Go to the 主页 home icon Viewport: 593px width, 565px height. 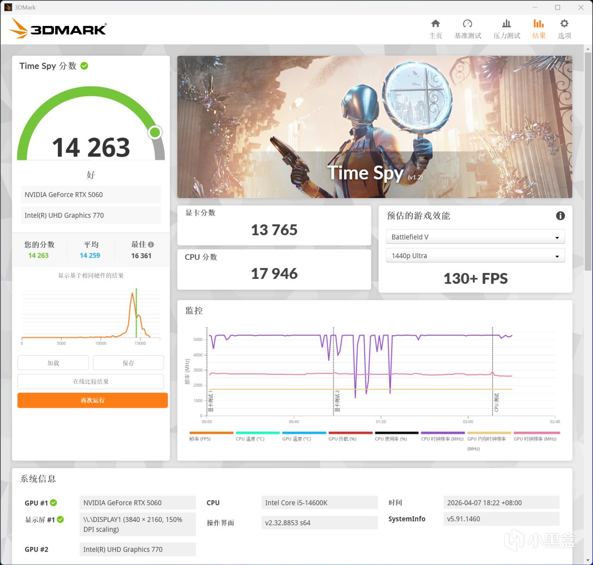click(x=435, y=24)
